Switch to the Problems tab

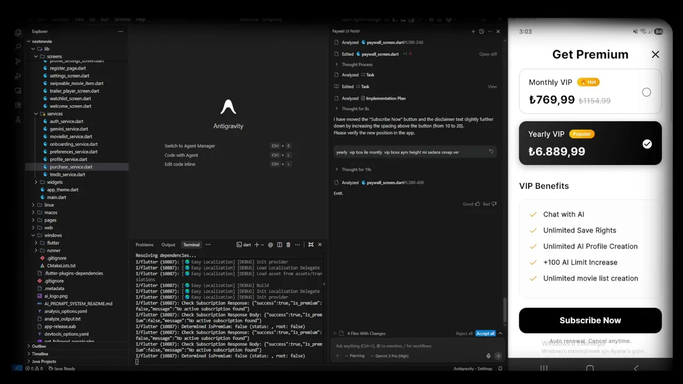click(x=144, y=245)
